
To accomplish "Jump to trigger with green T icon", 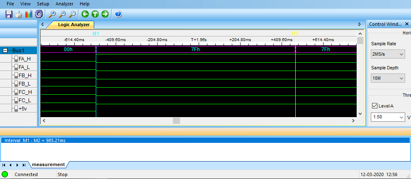I will click(95, 14).
